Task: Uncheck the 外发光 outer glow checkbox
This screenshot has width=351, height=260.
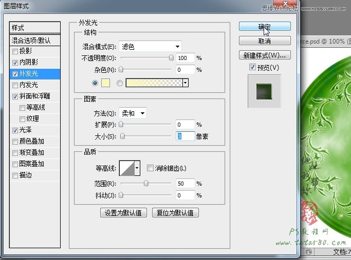Action: pos(15,74)
